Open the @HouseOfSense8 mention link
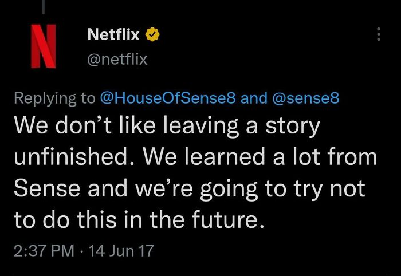Screen dimensions: 401x276 coord(168,98)
